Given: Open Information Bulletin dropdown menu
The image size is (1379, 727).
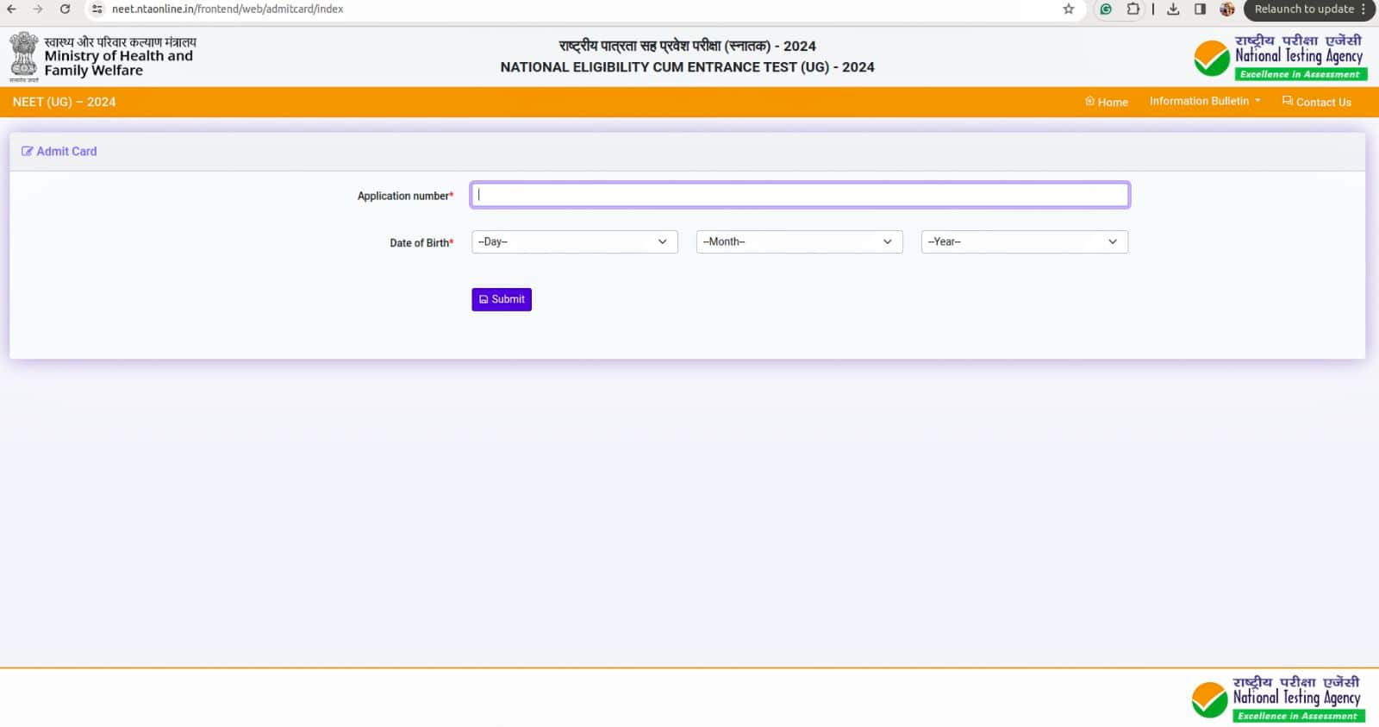Looking at the screenshot, I should (x=1205, y=101).
